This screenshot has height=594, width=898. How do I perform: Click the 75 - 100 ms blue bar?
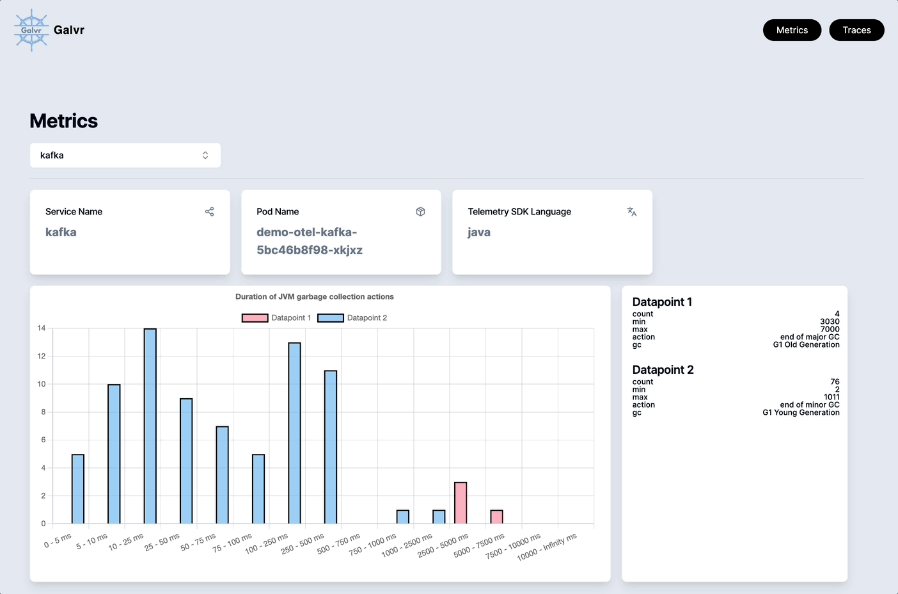coord(258,489)
